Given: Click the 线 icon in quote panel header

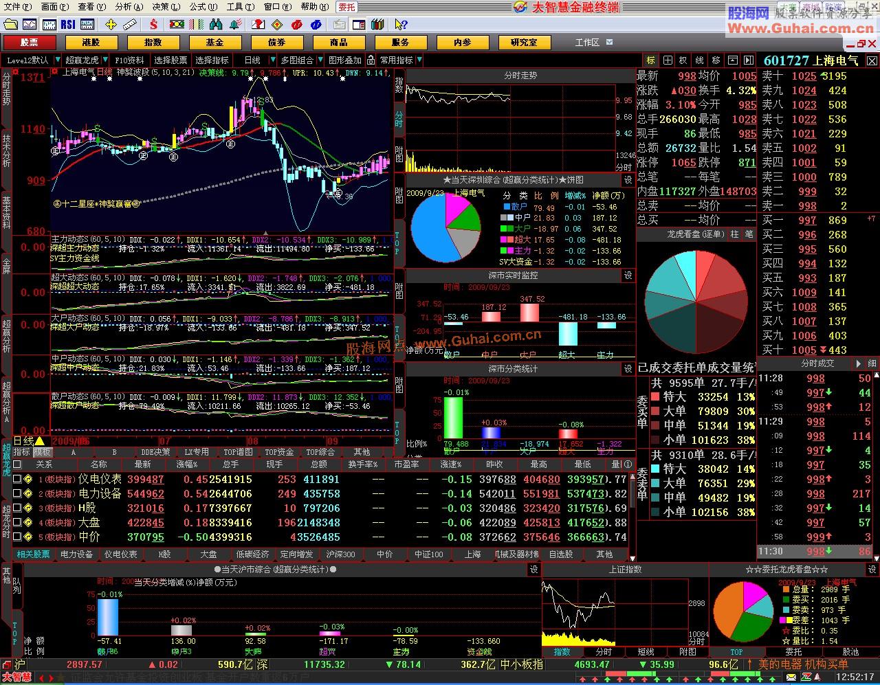Looking at the screenshot, I should (699, 60).
